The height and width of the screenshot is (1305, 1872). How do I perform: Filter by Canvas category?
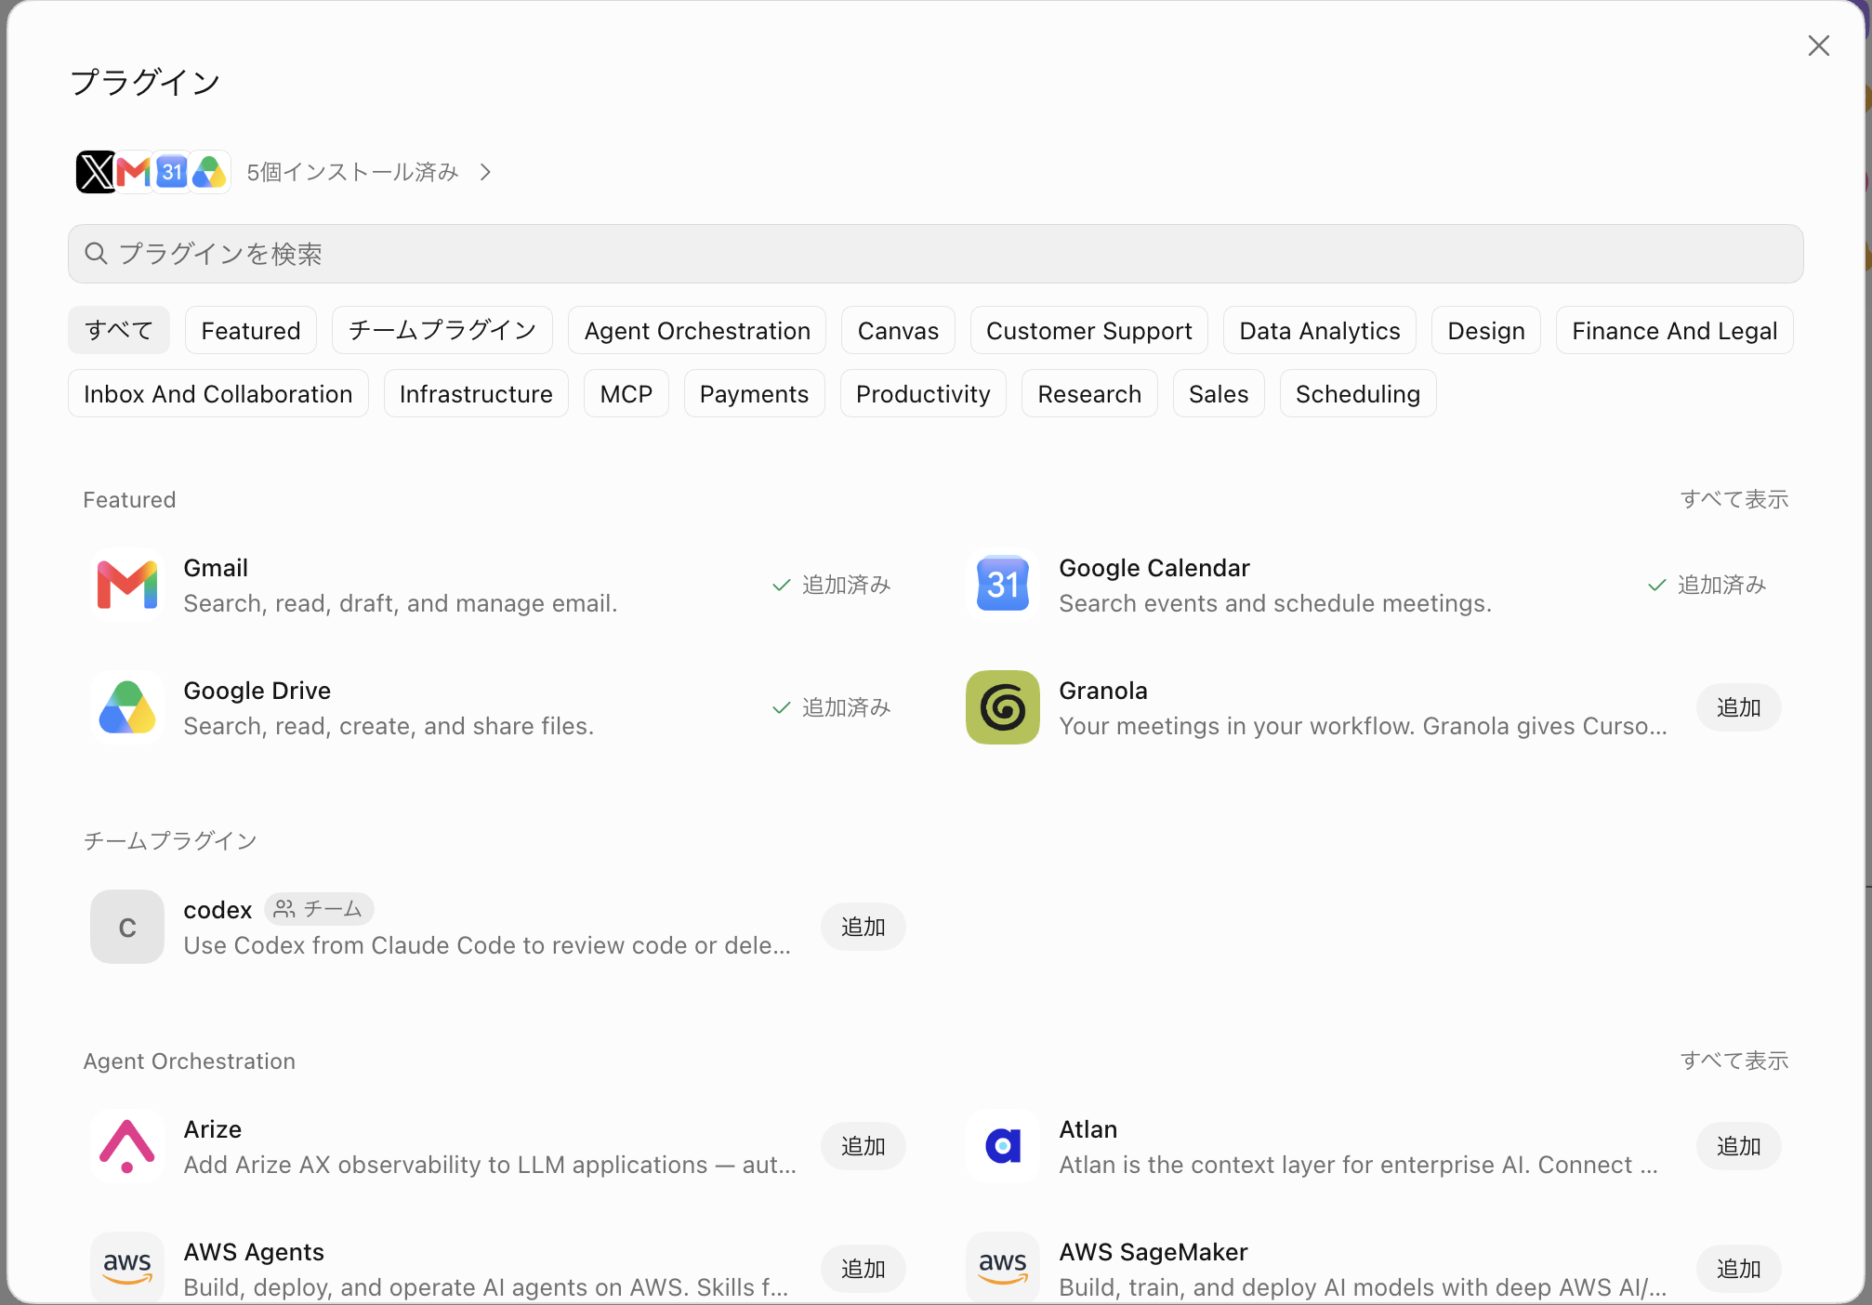point(898,330)
